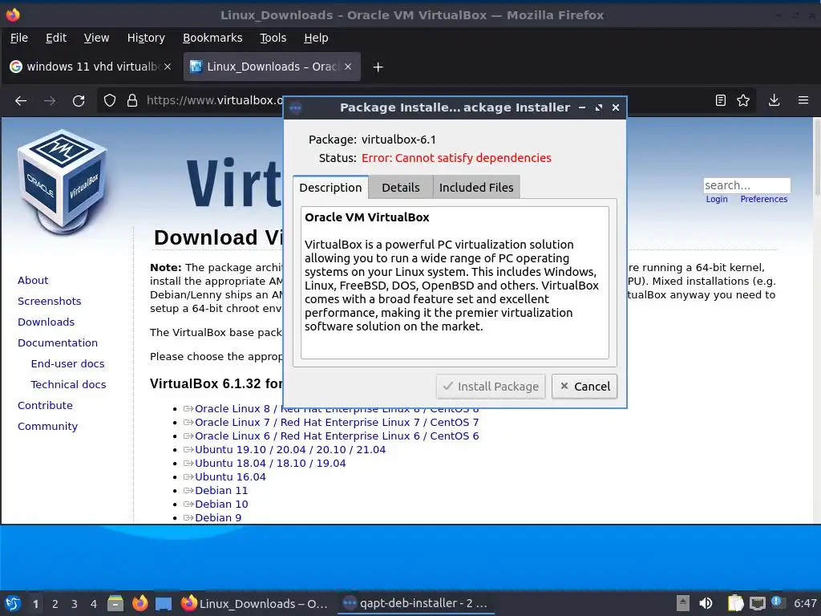Open the End-user docs link
Screen dimensions: 821x616
(67, 363)
